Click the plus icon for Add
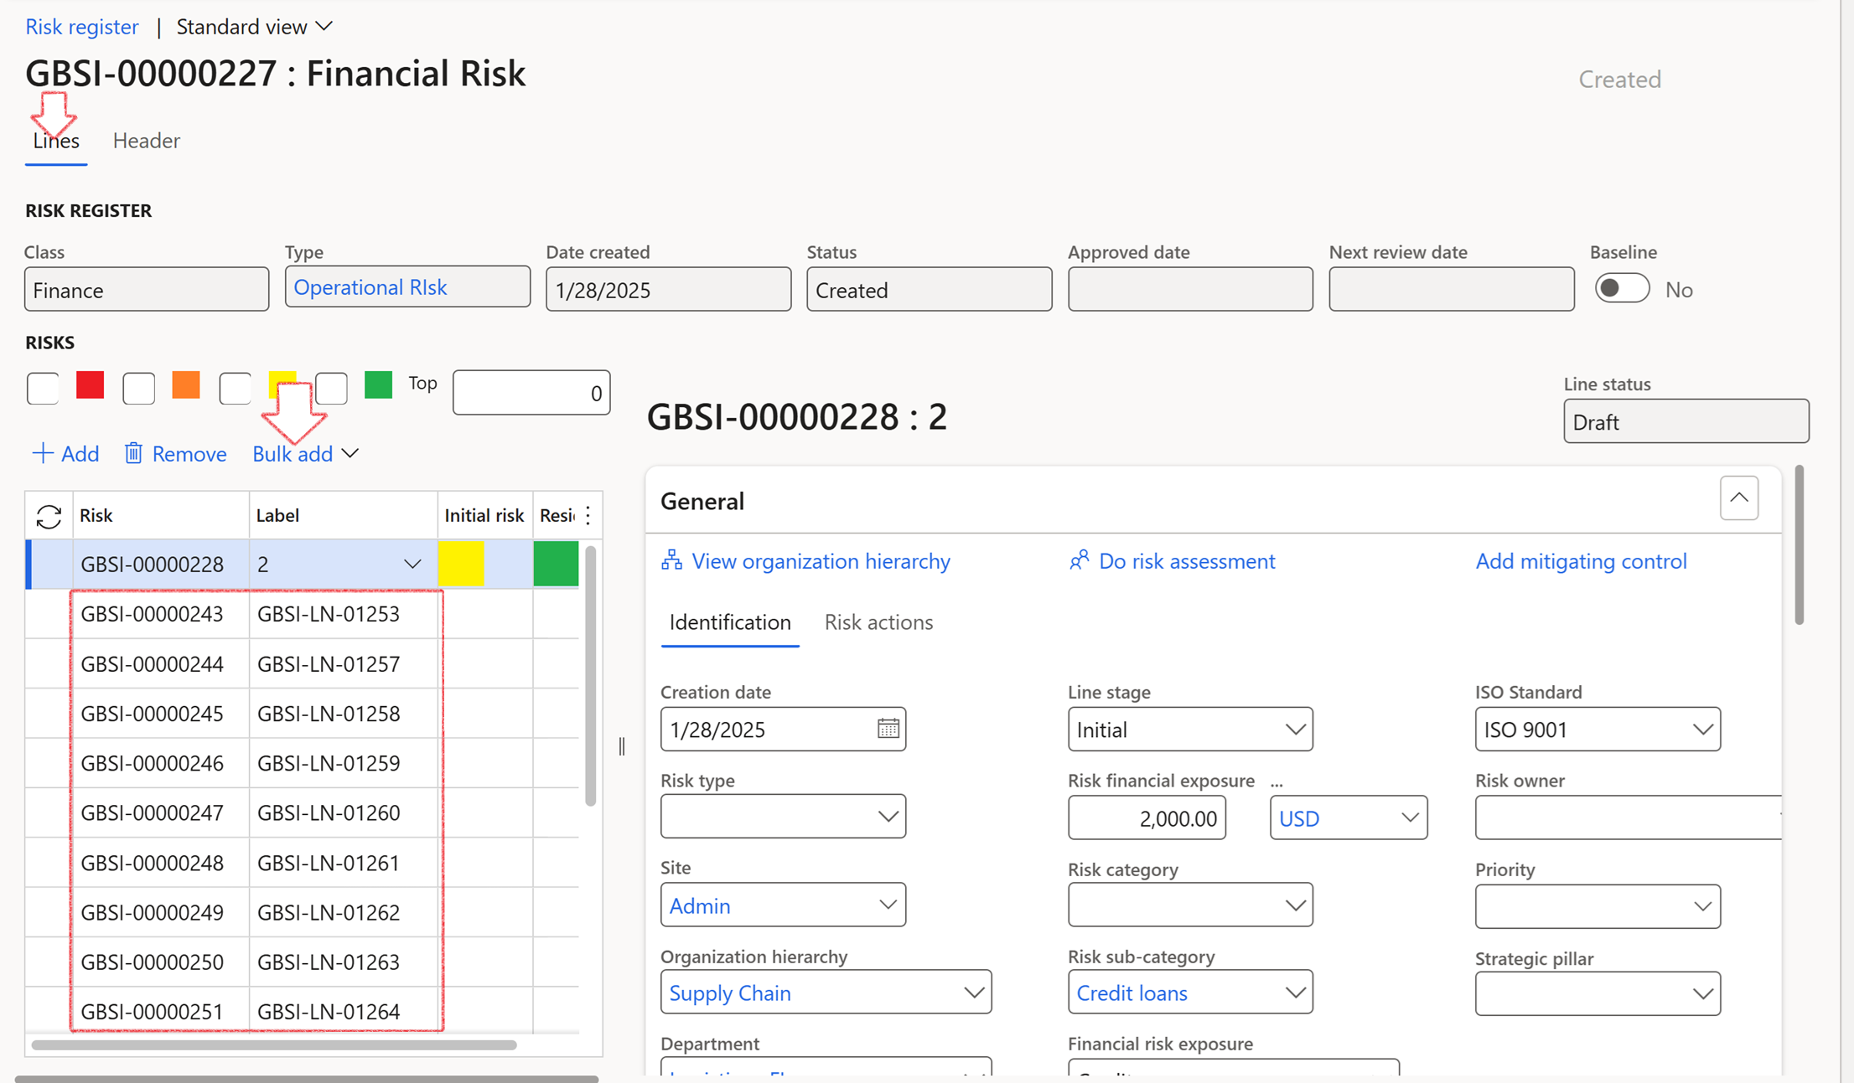The width and height of the screenshot is (1854, 1083). tap(42, 453)
